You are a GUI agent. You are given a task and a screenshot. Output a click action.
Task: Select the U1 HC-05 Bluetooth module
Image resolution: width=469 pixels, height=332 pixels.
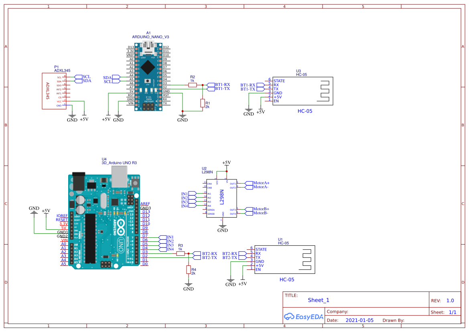click(x=285, y=259)
